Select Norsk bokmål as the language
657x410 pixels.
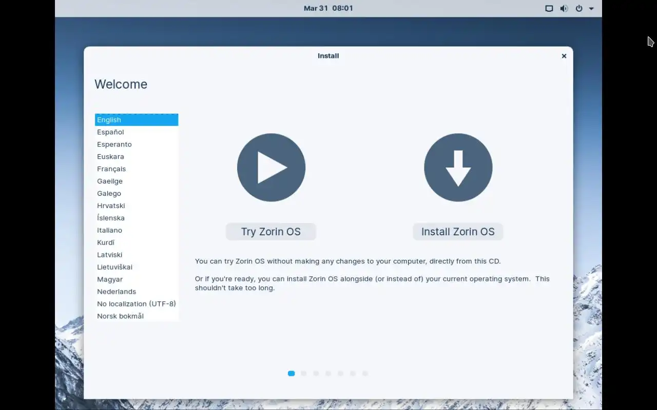point(137,316)
